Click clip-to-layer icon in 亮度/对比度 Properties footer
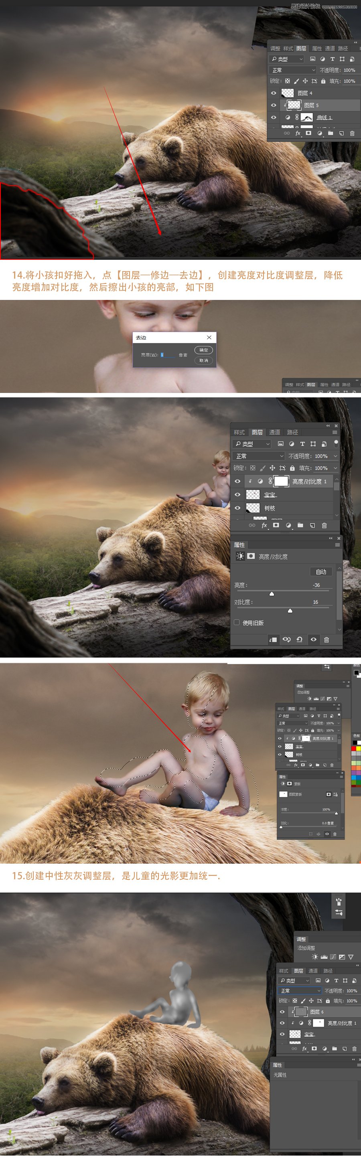 (x=273, y=639)
